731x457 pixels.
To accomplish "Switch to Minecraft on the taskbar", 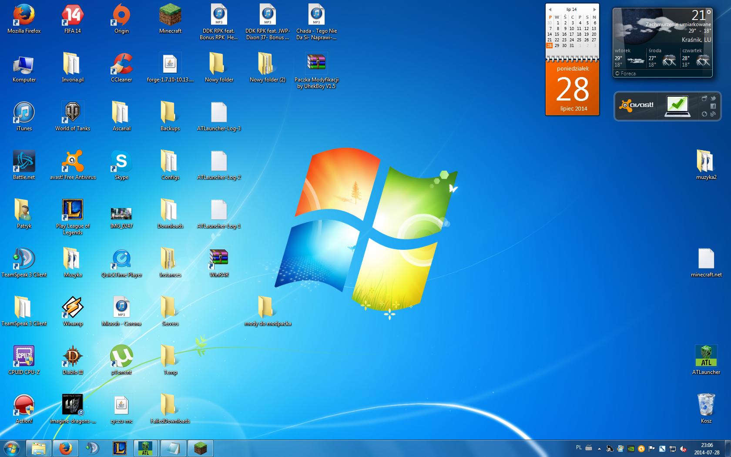I will (x=200, y=448).
